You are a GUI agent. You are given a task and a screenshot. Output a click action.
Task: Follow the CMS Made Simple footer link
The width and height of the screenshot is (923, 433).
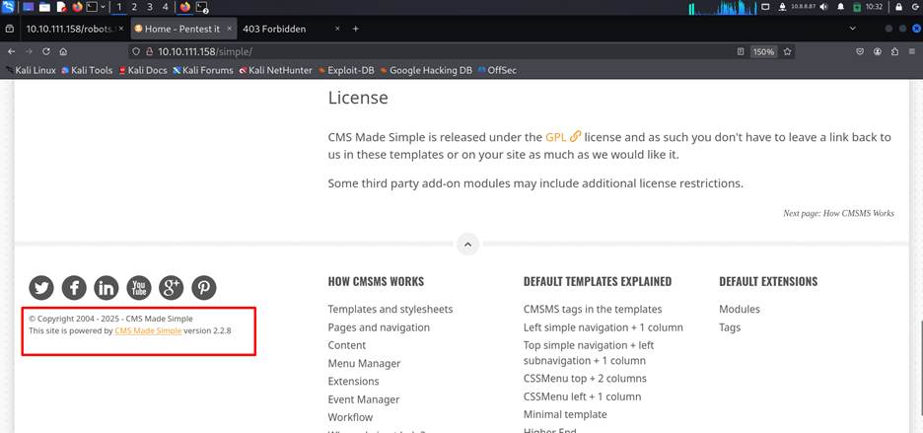148,331
